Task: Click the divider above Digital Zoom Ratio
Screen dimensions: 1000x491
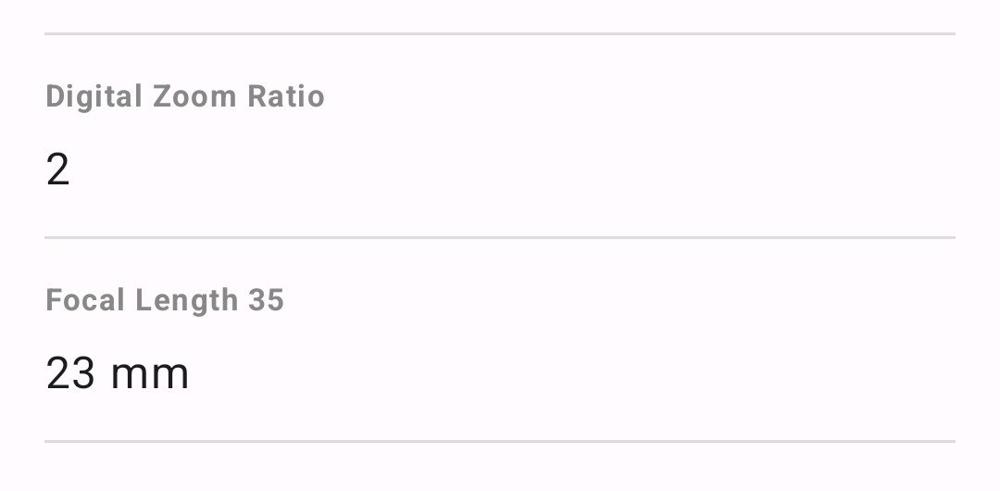Action: coord(500,34)
